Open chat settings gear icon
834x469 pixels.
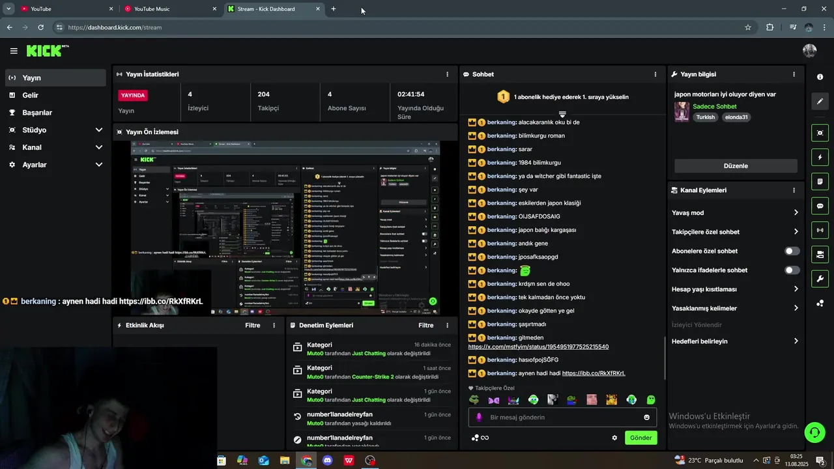coord(614,438)
